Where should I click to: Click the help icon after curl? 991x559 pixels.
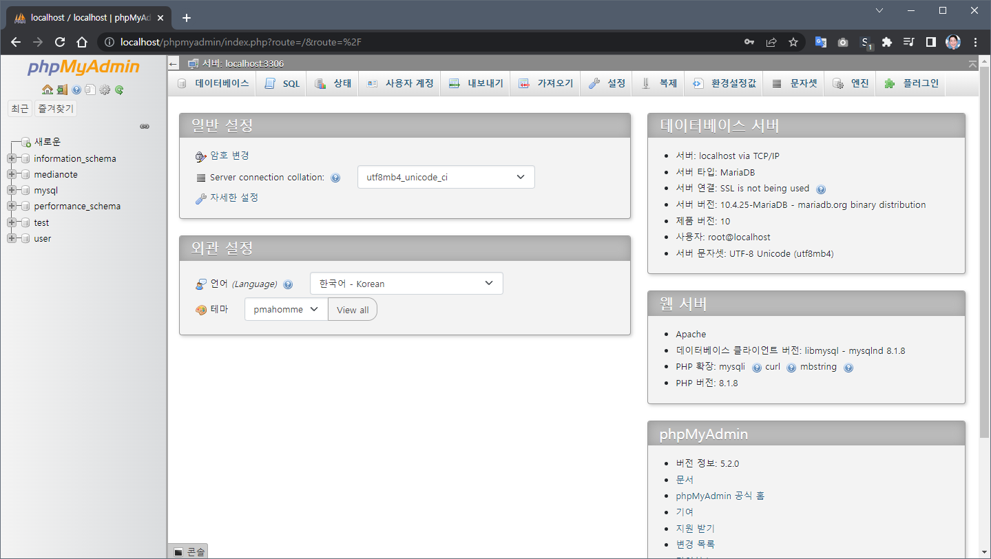tap(791, 368)
